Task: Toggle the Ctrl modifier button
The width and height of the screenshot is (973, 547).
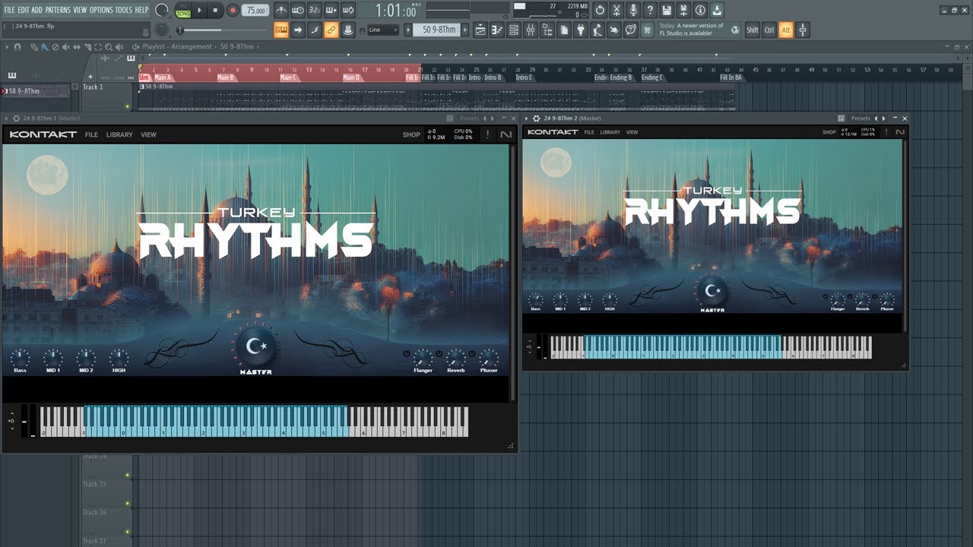Action: click(769, 30)
